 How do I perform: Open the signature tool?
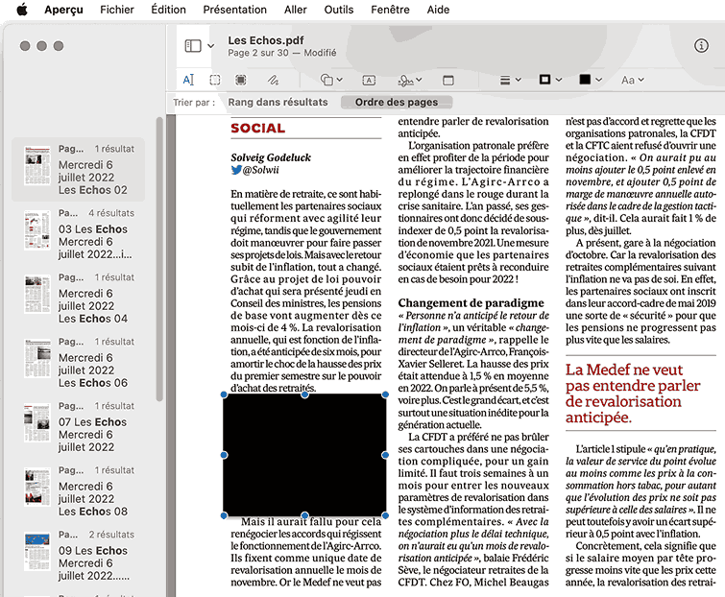(x=405, y=81)
